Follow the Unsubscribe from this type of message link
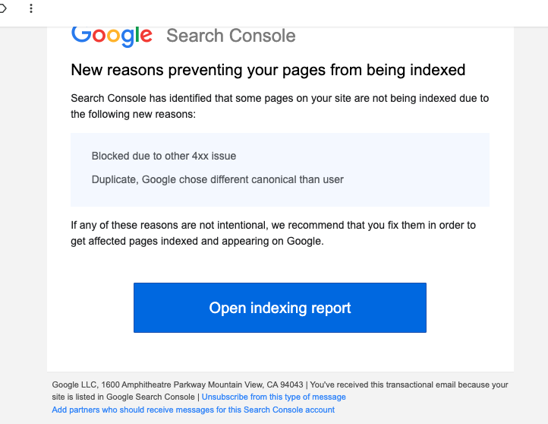Image resolution: width=548 pixels, height=424 pixels. 273,397
